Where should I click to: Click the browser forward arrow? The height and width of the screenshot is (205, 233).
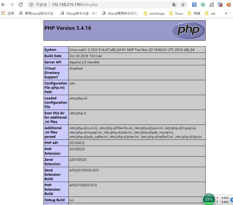(x=12, y=5)
